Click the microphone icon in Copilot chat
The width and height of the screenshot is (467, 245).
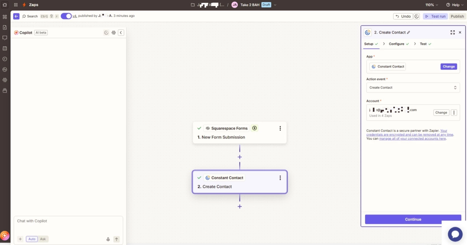tap(108, 239)
